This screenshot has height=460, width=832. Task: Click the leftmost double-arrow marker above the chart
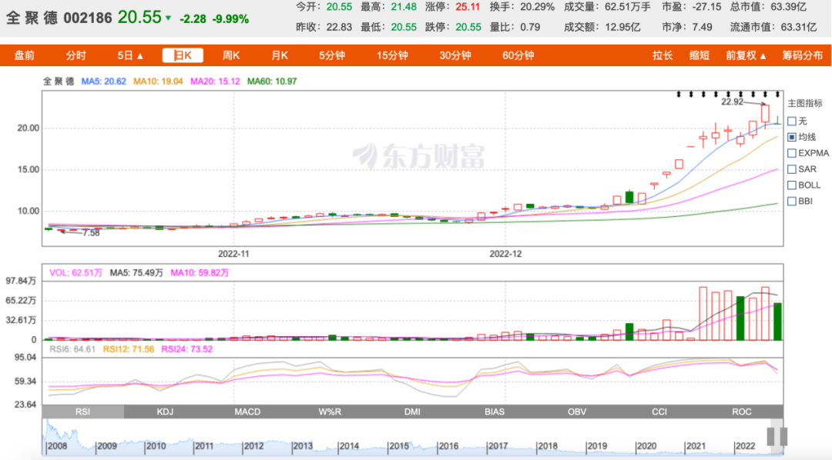(x=679, y=95)
